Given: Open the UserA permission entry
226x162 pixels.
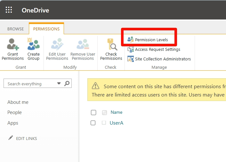Looking at the screenshot, I should click(x=117, y=123).
